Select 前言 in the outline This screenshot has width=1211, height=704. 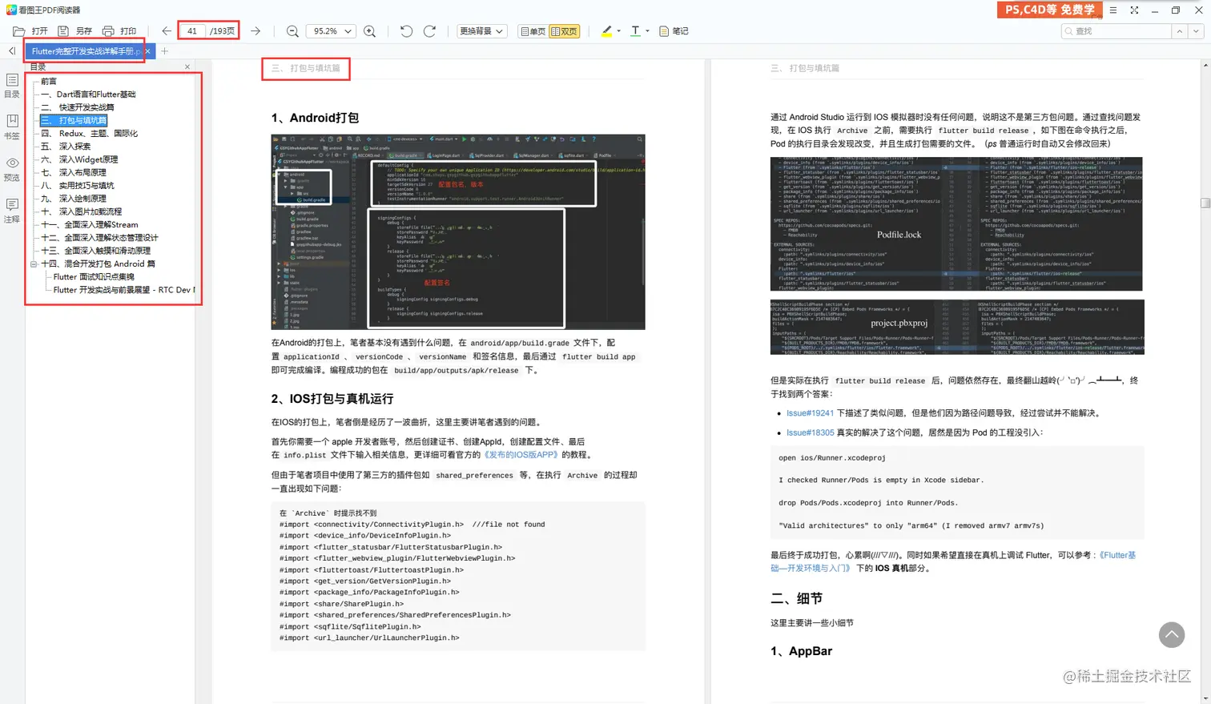49,81
